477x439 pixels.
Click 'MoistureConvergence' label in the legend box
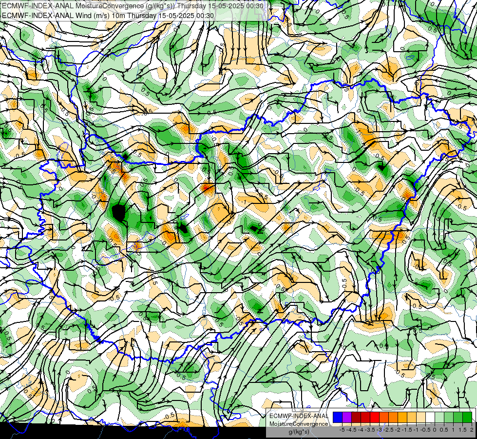pyautogui.click(x=299, y=424)
